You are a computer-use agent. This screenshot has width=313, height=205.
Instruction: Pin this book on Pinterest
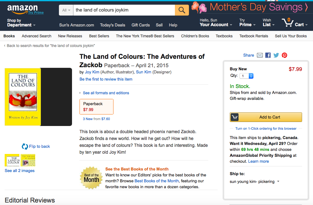(284, 55)
